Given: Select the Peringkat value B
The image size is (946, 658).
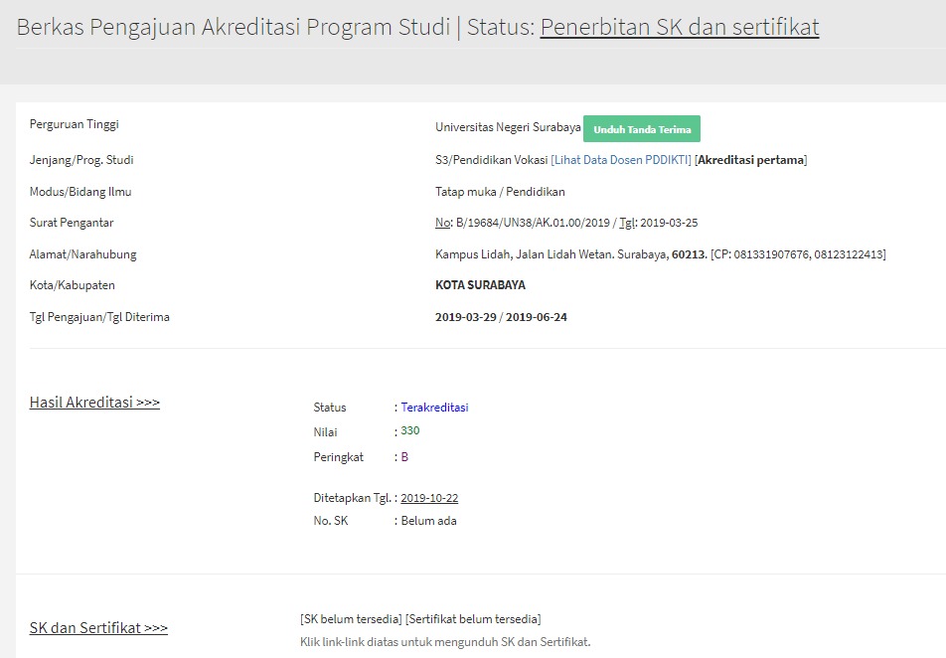Looking at the screenshot, I should coord(404,457).
